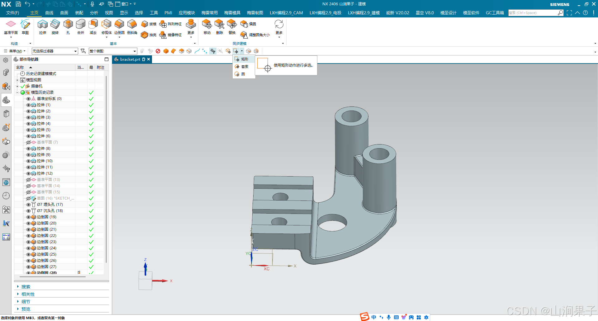Select the 拉伸 (Extrude) tool in ribbon

tap(43, 27)
